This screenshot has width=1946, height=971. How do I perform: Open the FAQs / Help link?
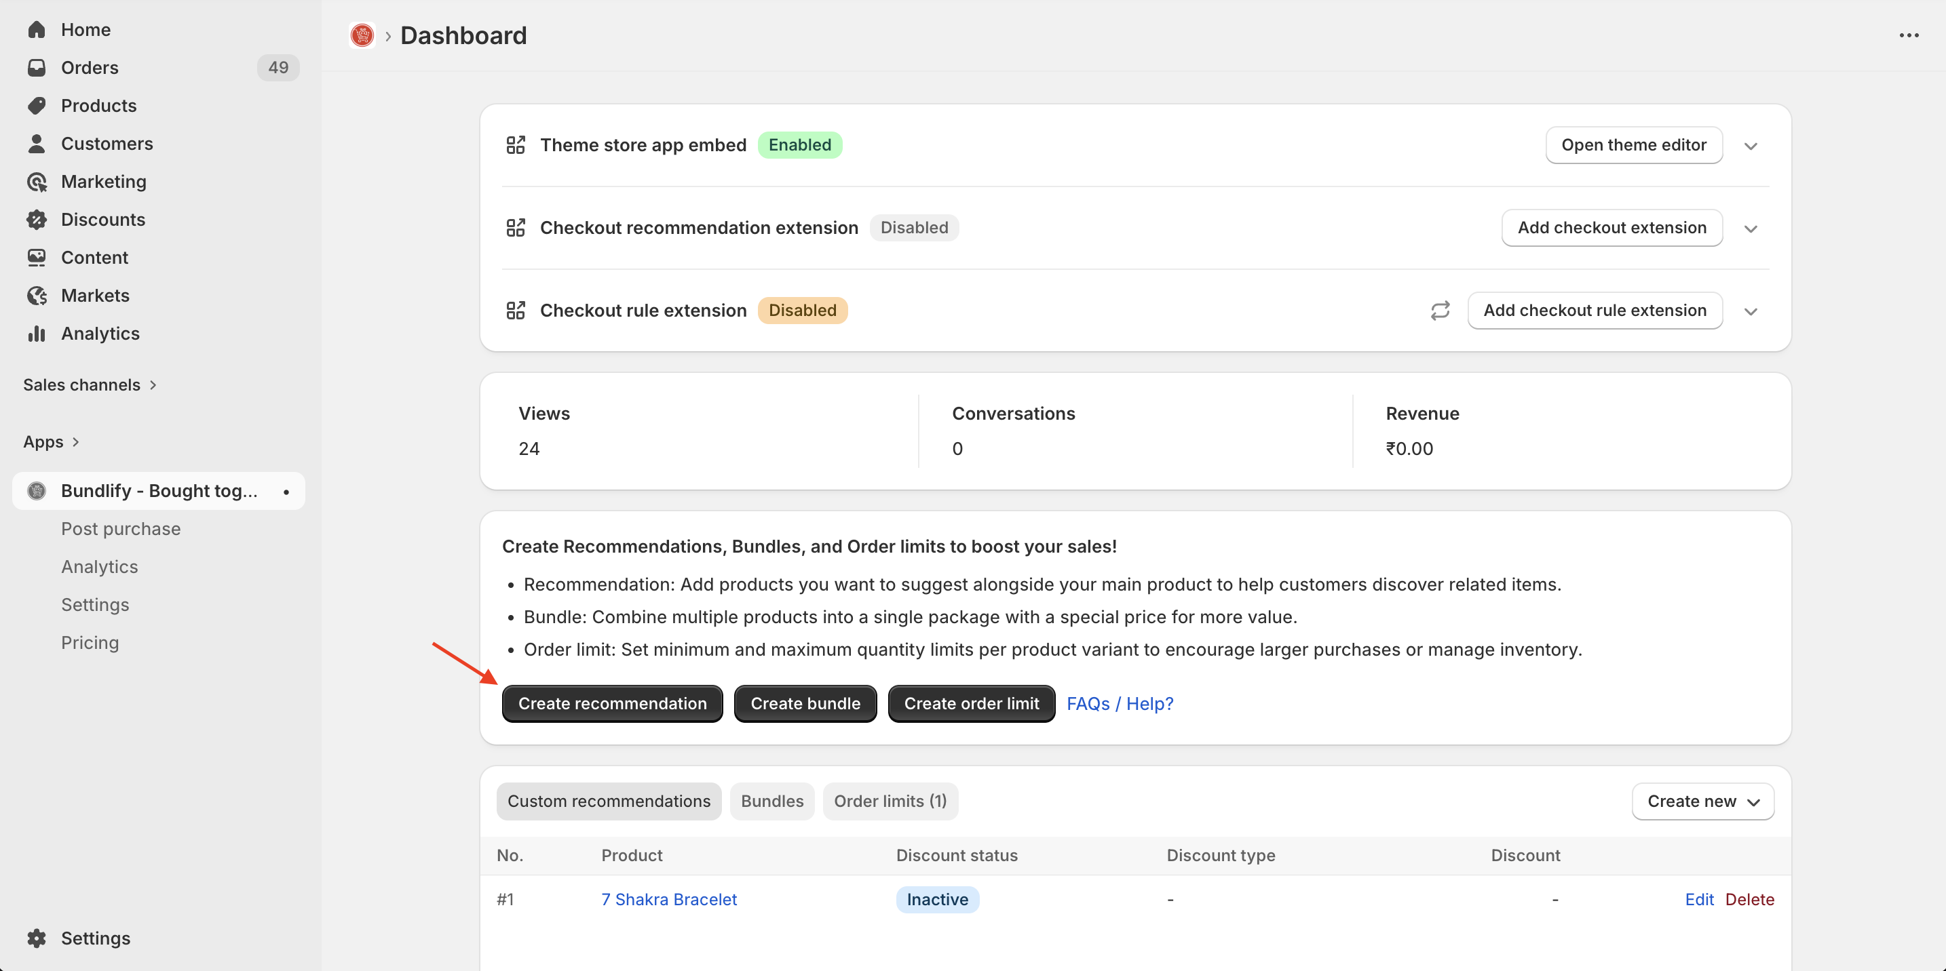(1119, 704)
